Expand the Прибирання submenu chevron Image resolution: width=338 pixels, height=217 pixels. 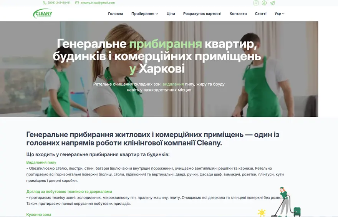coord(157,14)
